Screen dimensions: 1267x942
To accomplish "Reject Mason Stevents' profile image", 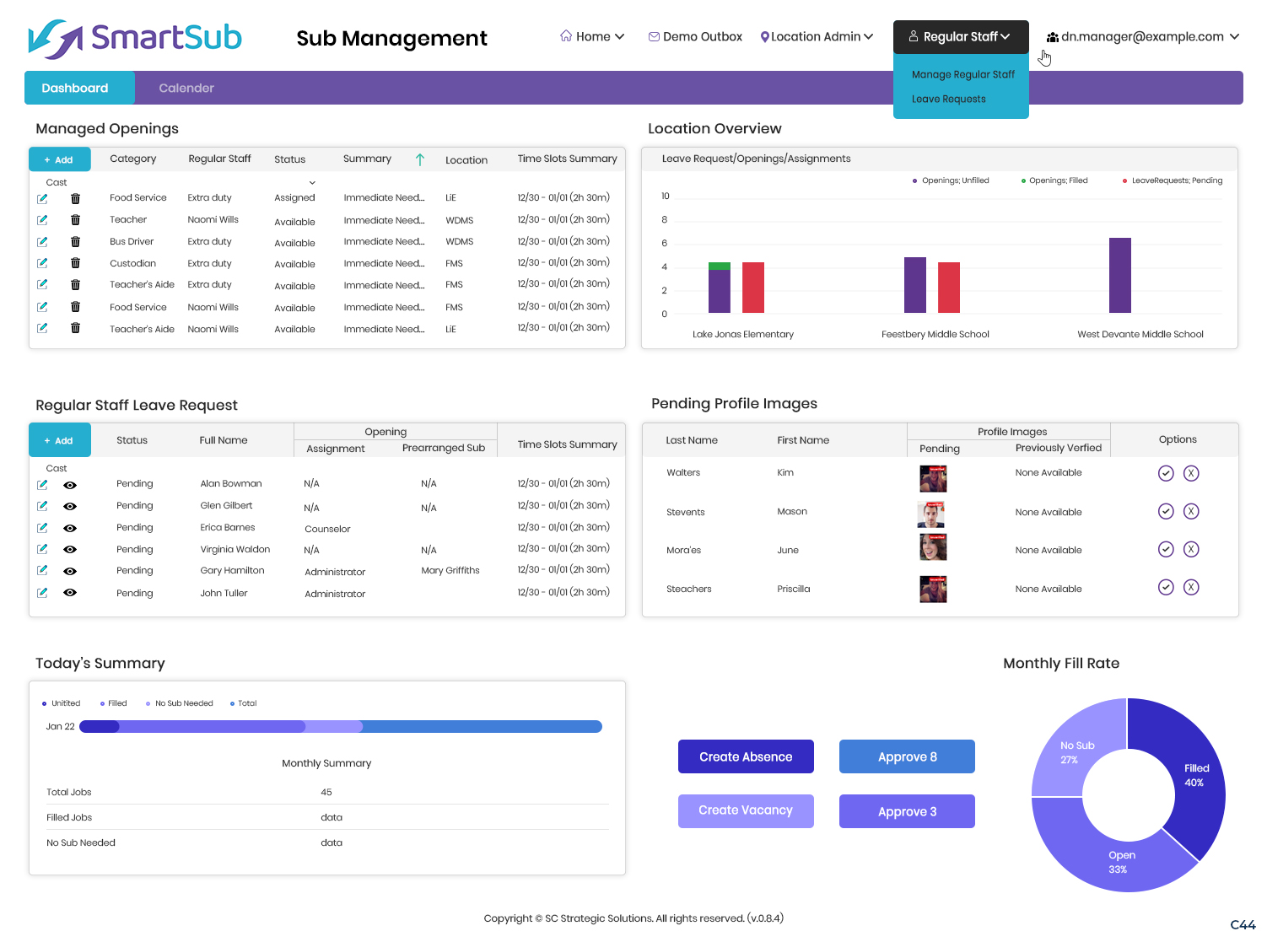I will 1191,511.
